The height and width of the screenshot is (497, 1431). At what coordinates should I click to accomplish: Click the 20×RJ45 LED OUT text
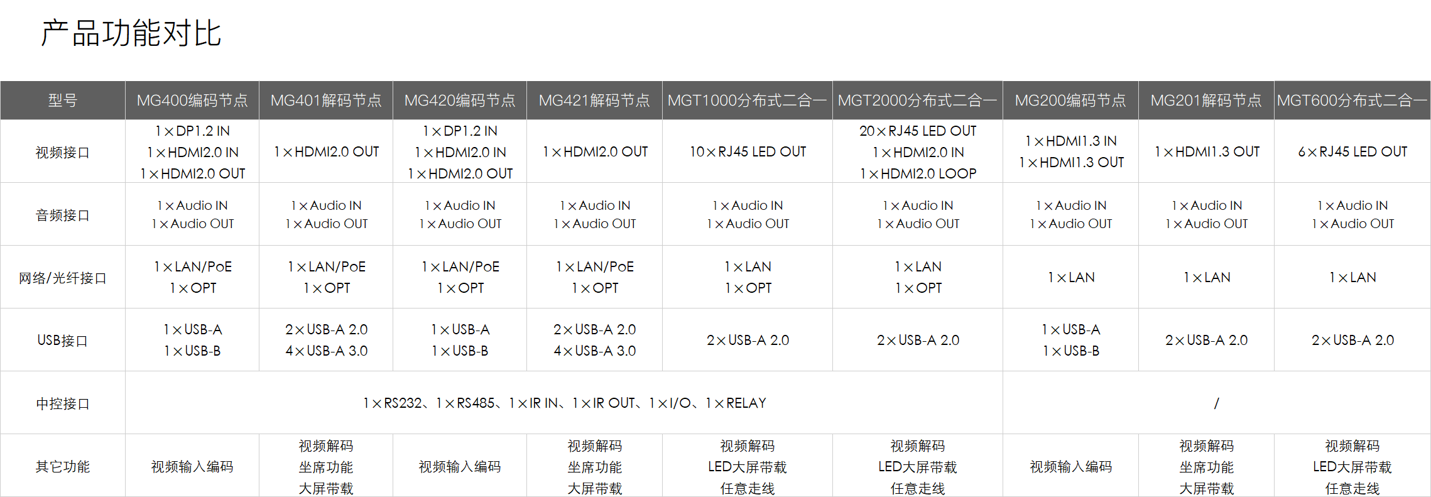point(918,131)
